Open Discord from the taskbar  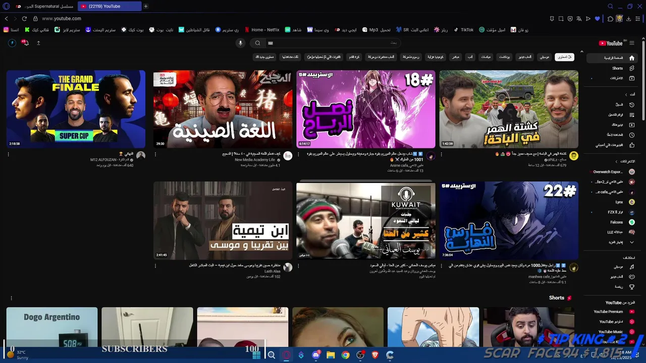click(x=316, y=355)
